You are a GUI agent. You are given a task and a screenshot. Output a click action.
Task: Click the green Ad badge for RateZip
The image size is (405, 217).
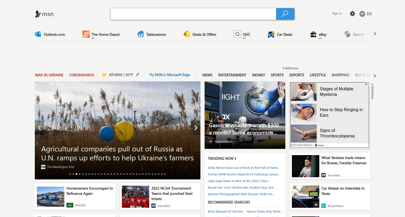click(x=70, y=205)
